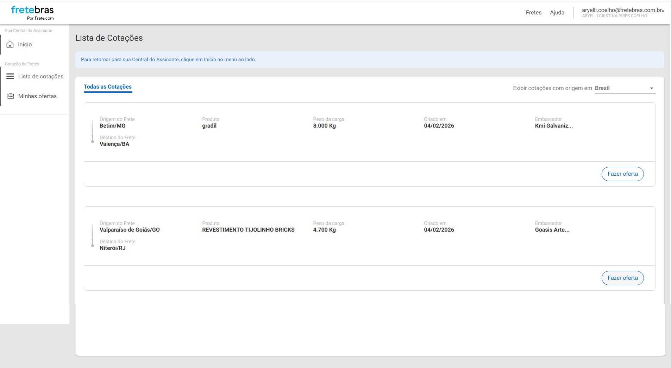Open the Ajuda menu item
This screenshot has width=671, height=368.
[557, 13]
